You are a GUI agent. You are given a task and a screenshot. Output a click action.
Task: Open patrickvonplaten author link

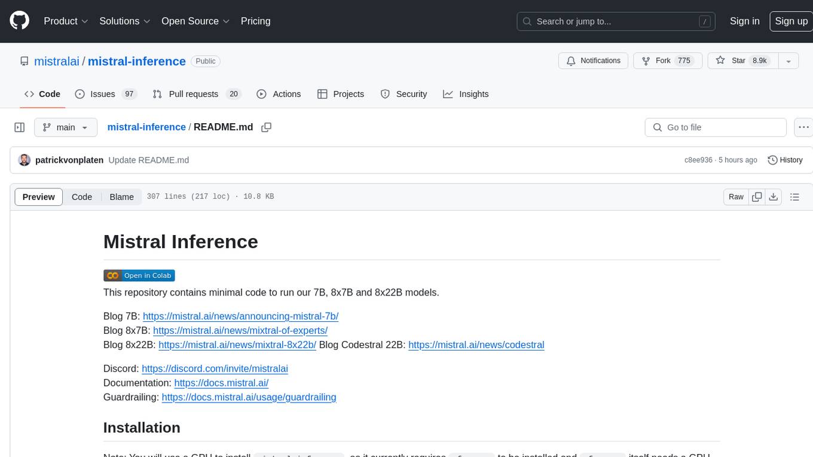point(69,160)
